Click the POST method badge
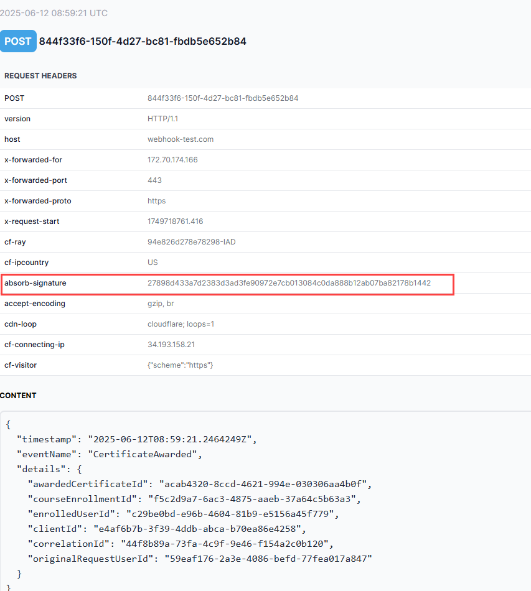531x591 pixels. 17,40
